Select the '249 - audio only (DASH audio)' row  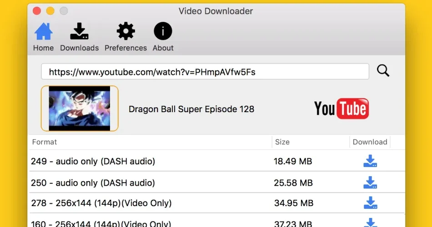click(x=217, y=161)
